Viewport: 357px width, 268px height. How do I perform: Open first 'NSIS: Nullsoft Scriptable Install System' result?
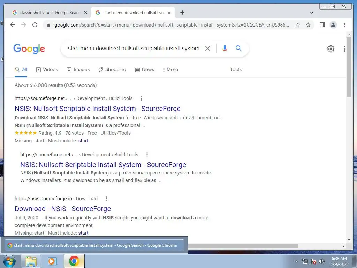(98, 109)
